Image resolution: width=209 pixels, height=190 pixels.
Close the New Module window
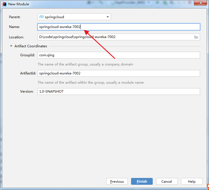201,3
